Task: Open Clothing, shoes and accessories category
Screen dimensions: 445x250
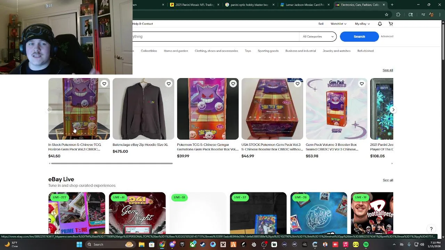Action: pos(216,51)
